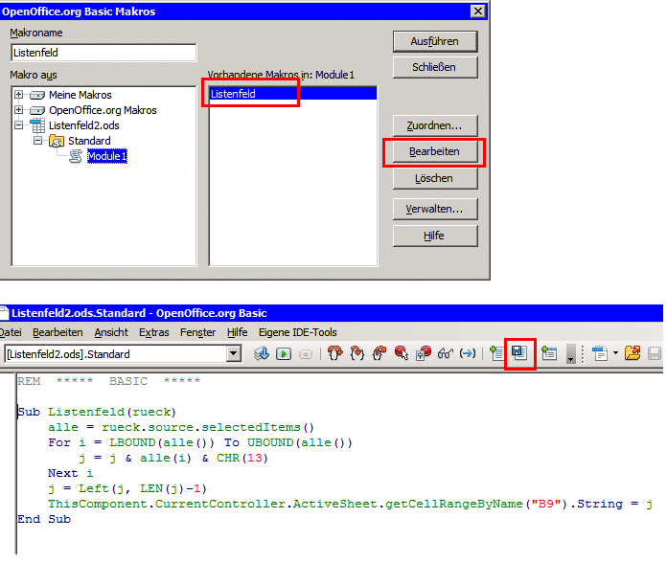Click Save BASIC source icon
The width and height of the screenshot is (667, 563).
(x=519, y=353)
